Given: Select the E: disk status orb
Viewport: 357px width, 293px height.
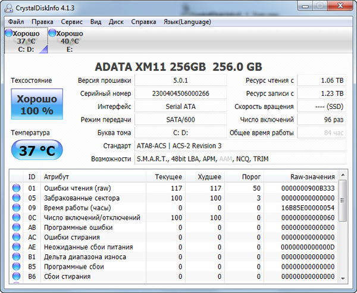Looking at the screenshot, I should [x=52, y=33].
